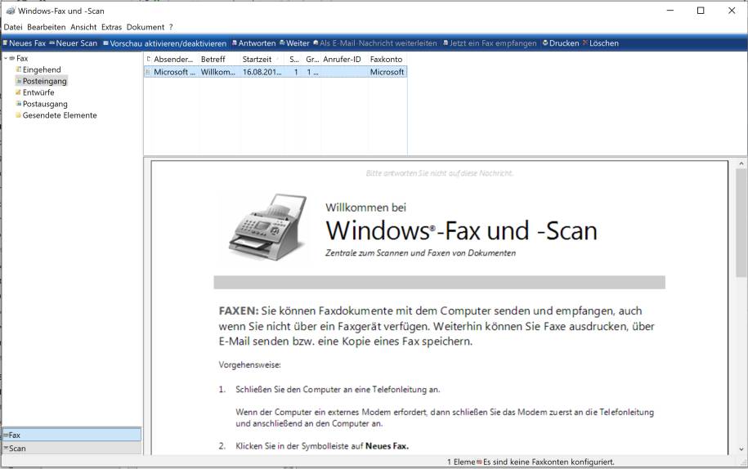Image resolution: width=748 pixels, height=469 pixels.
Task: Click Antworten in the toolbar
Action: 253,42
